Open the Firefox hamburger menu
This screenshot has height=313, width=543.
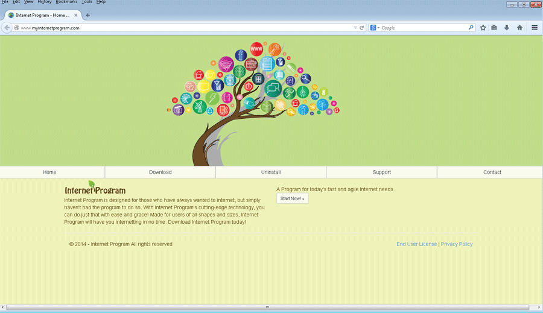[535, 28]
